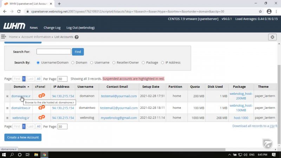Screen dimensions: 281x158
Task: Click the Search For text field
Action: click(54, 52)
